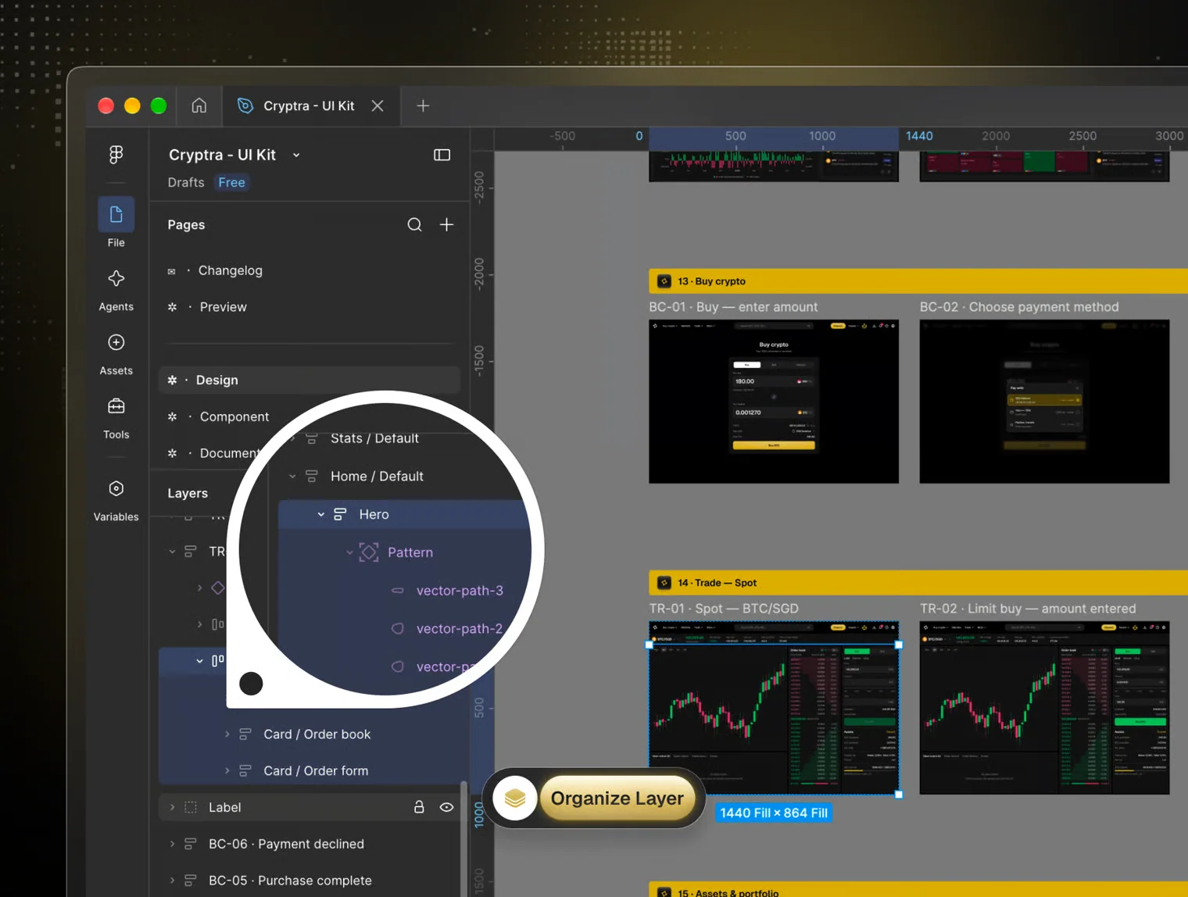This screenshot has height=897, width=1188.
Task: Click the 14 · Trade — Spot section icon
Action: point(664,583)
